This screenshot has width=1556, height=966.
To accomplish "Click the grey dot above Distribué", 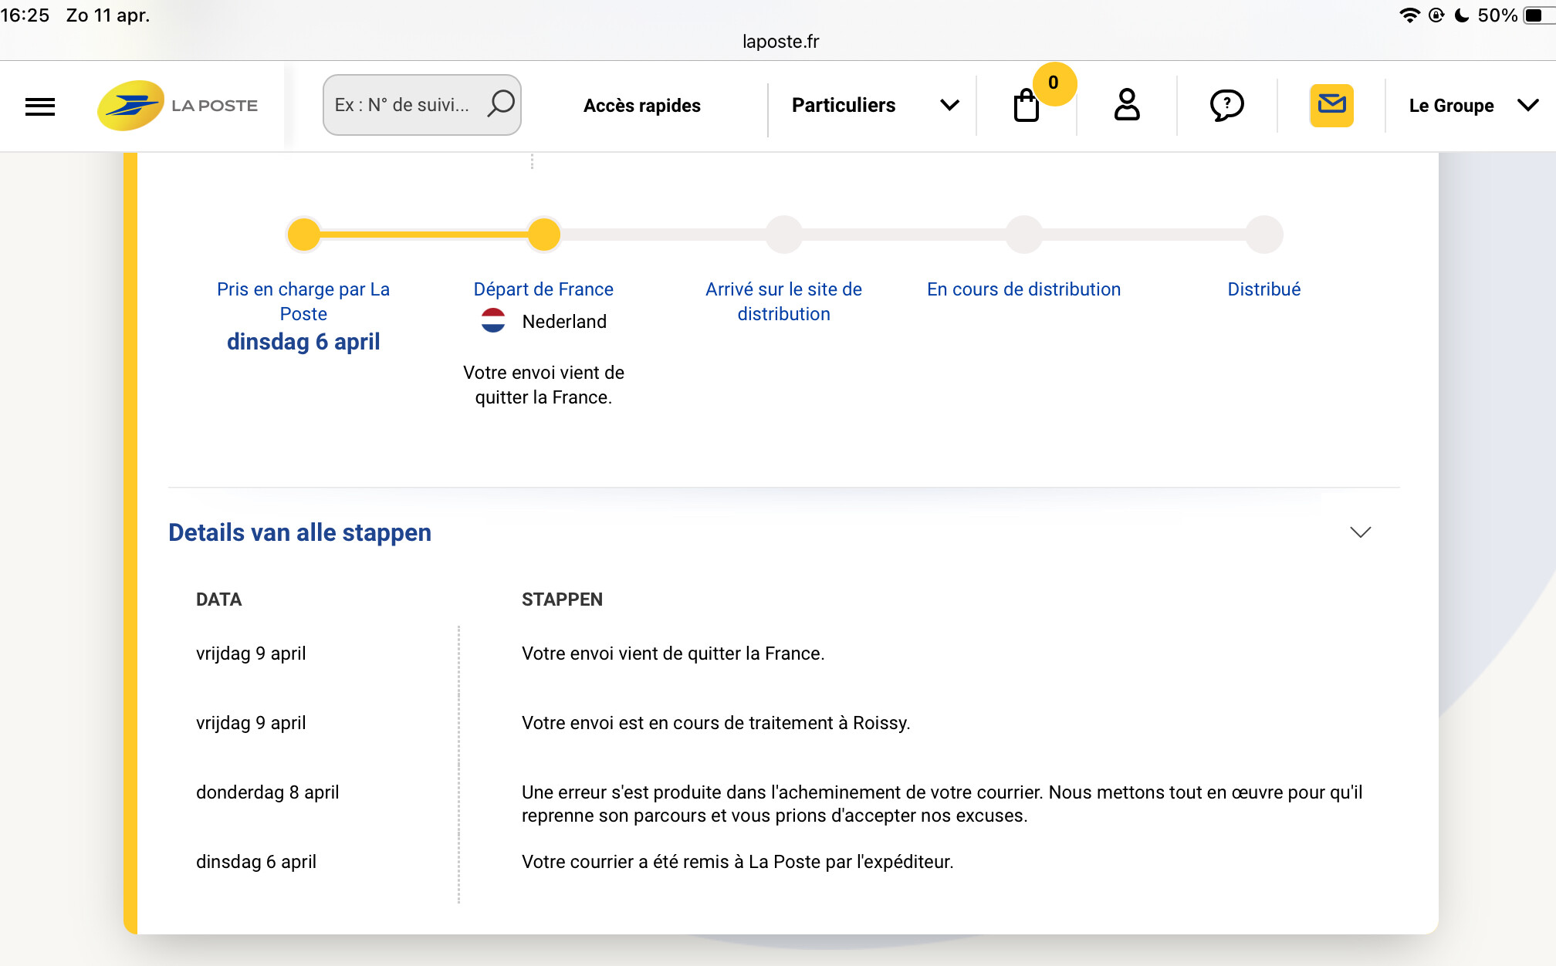I will pos(1264,235).
